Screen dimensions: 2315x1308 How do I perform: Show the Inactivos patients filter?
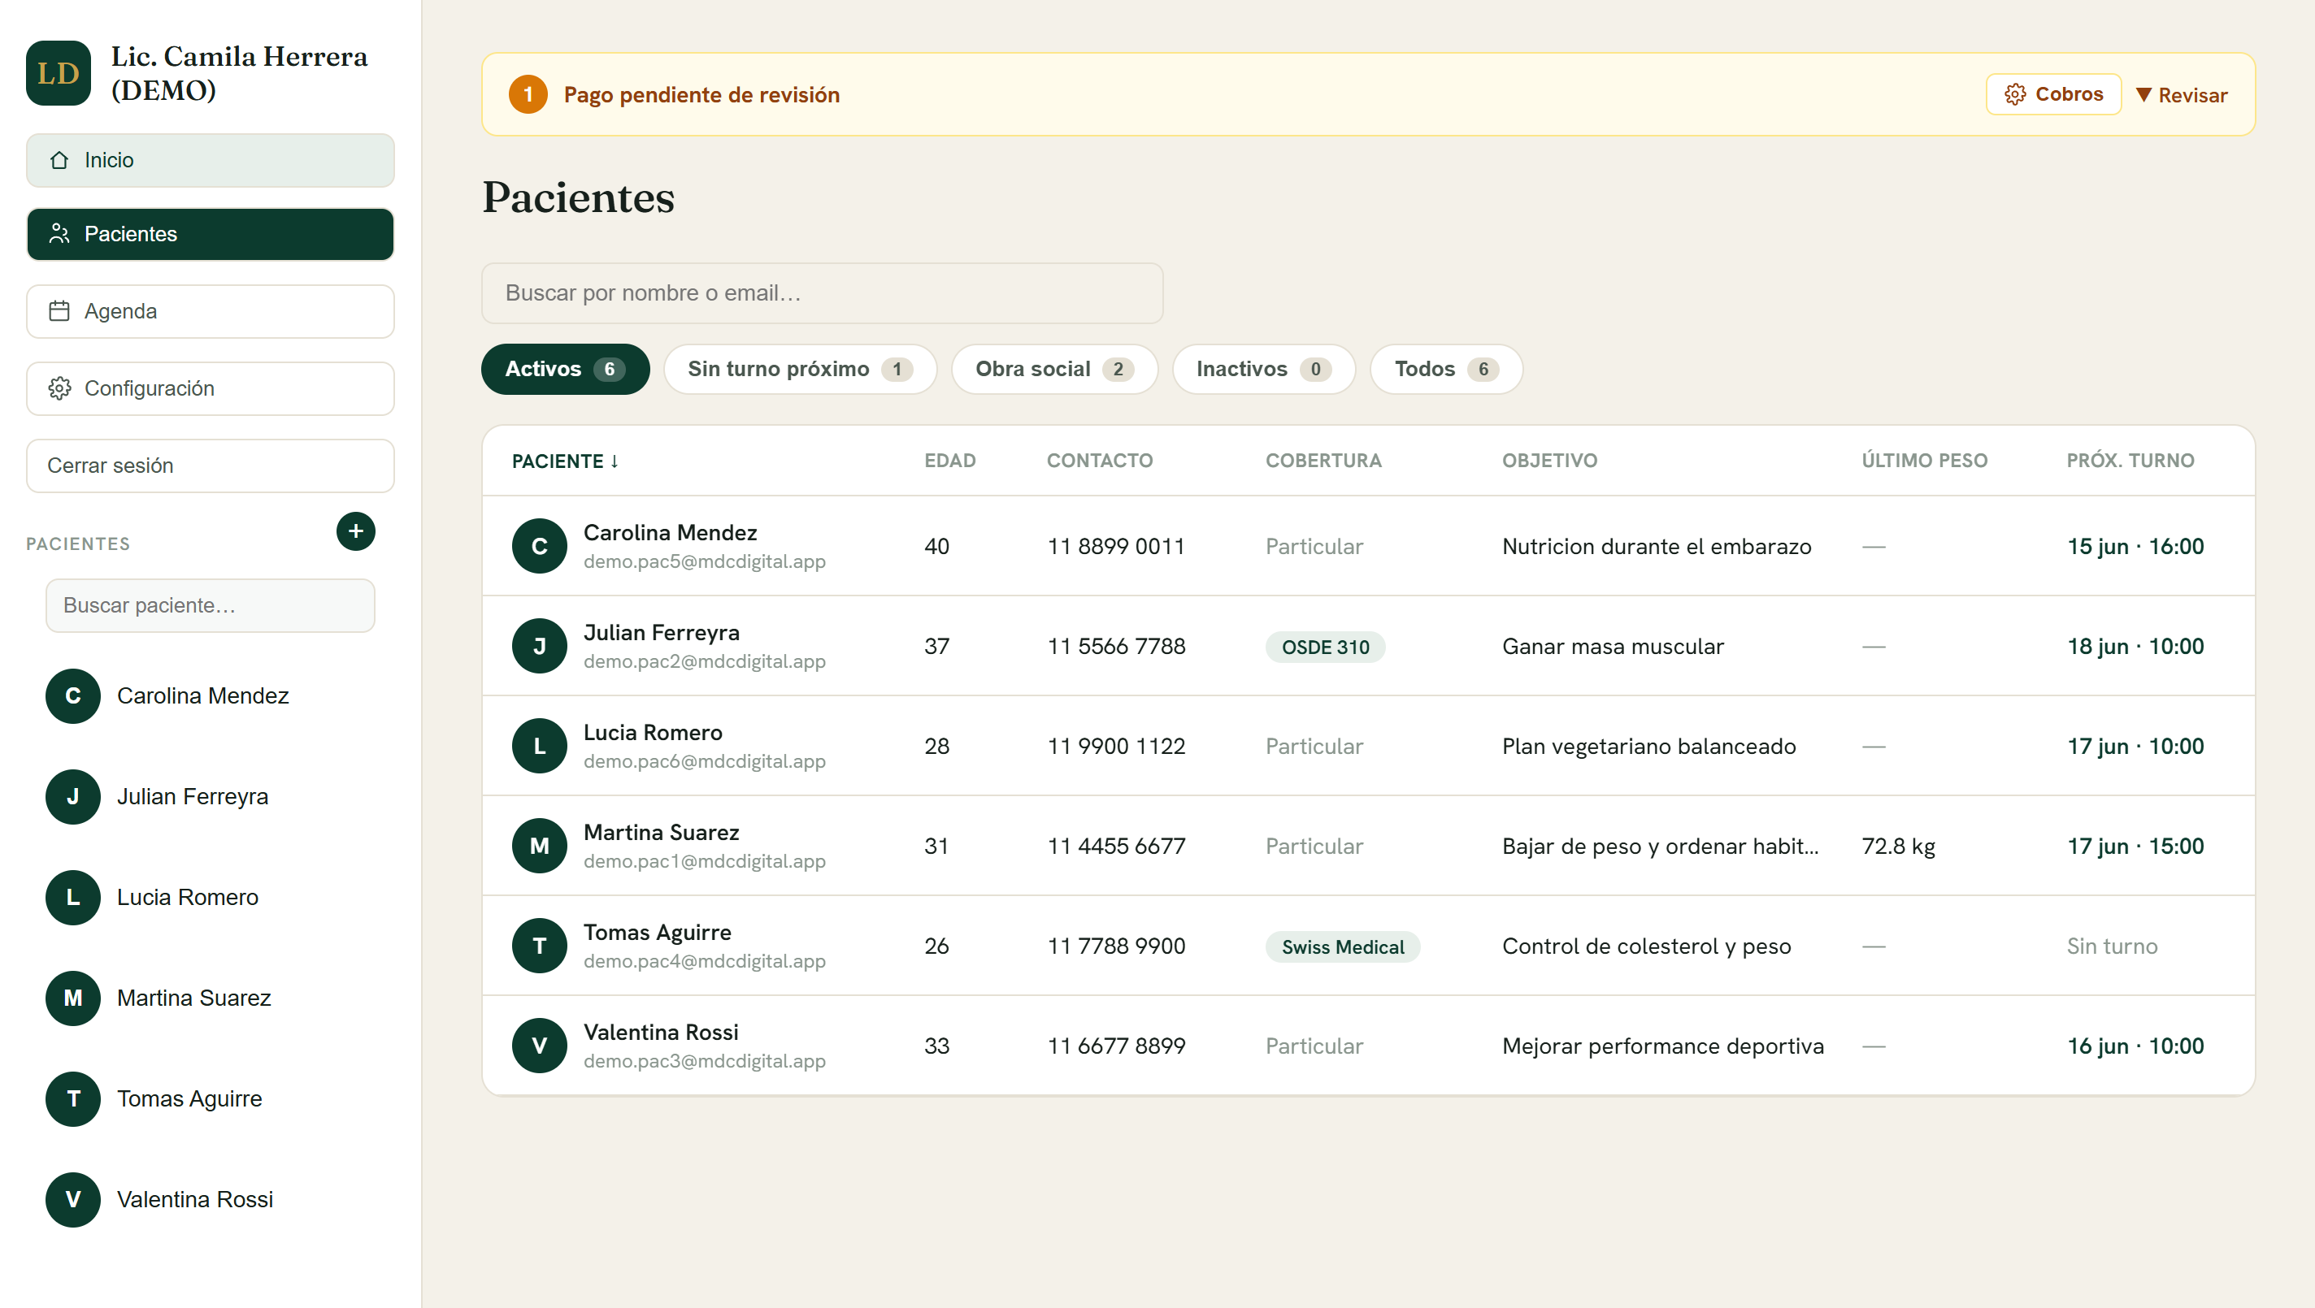(1263, 368)
